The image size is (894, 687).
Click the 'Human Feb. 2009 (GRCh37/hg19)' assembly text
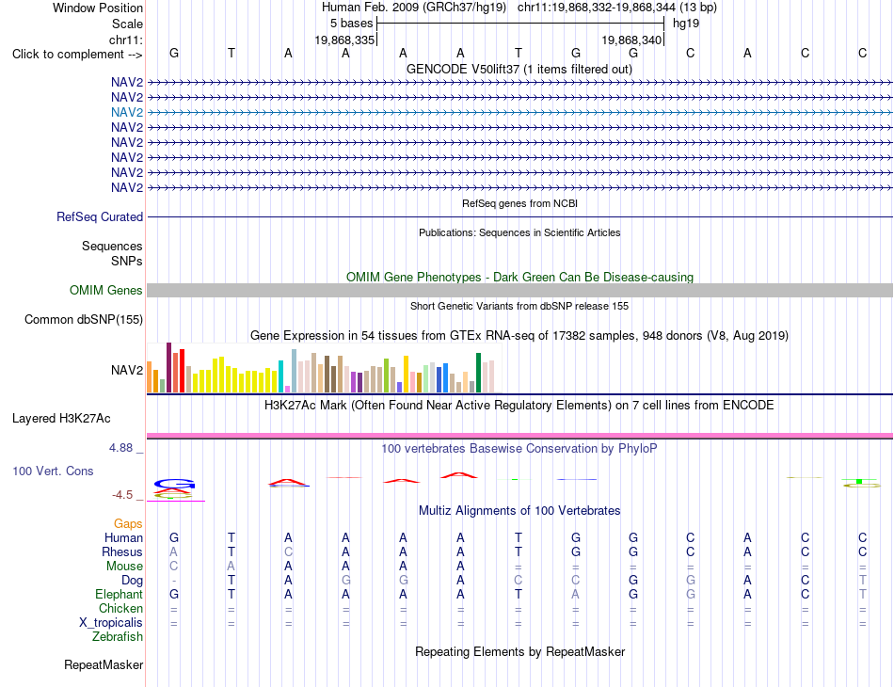tap(414, 8)
